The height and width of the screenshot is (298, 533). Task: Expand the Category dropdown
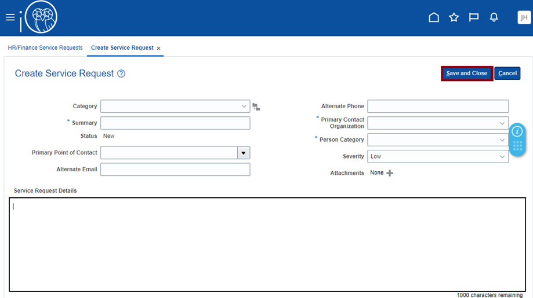tap(244, 106)
